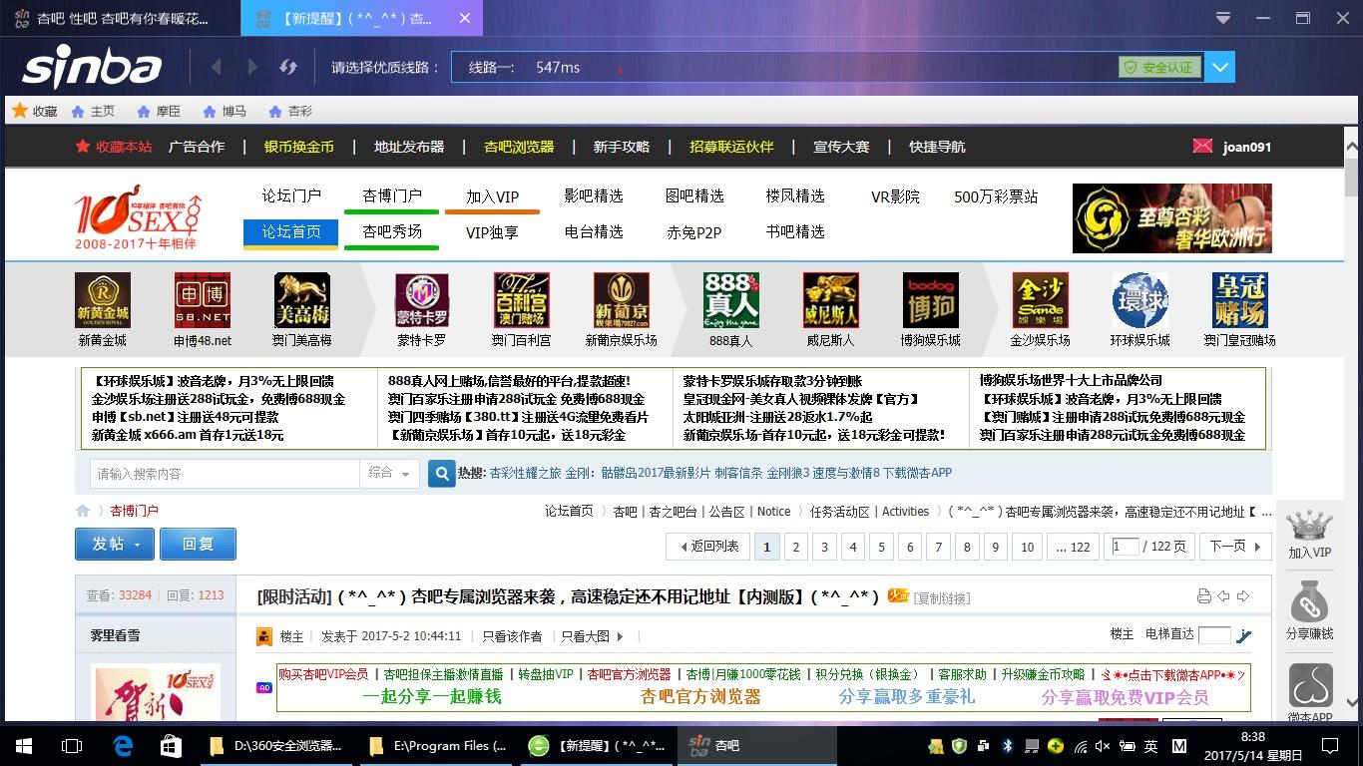Click the 加入VIP crown sidebar icon
The image size is (1363, 766).
click(1309, 535)
